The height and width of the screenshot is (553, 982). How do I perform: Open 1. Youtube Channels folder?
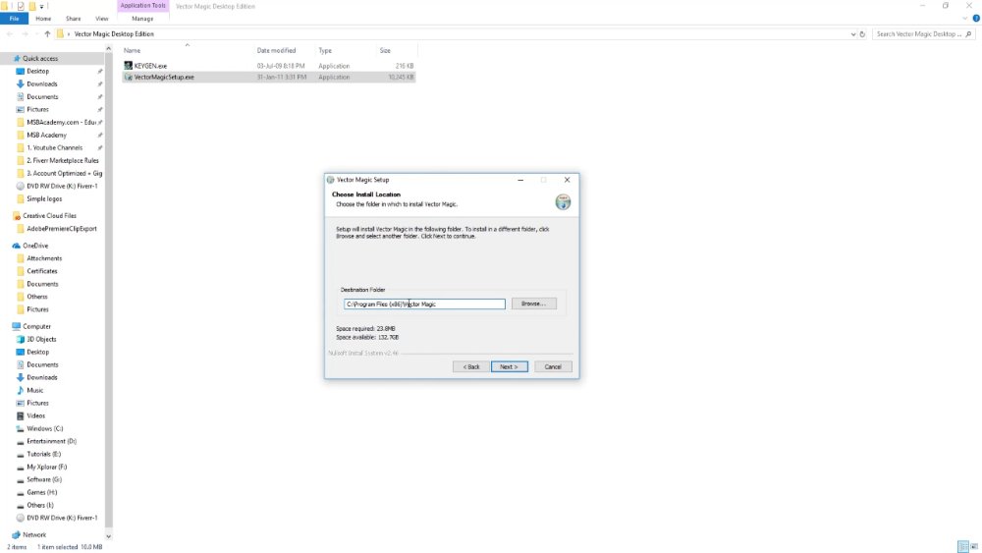tap(54, 147)
